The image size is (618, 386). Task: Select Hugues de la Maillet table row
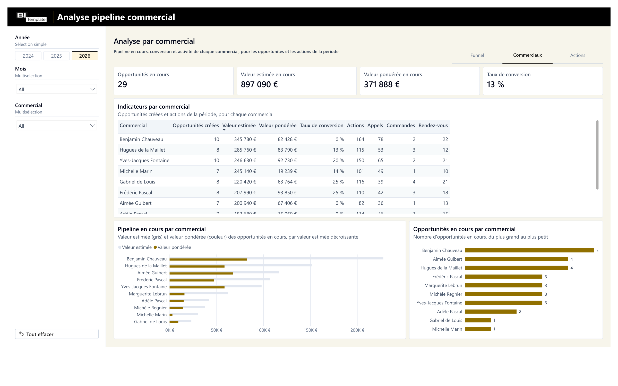[284, 150]
